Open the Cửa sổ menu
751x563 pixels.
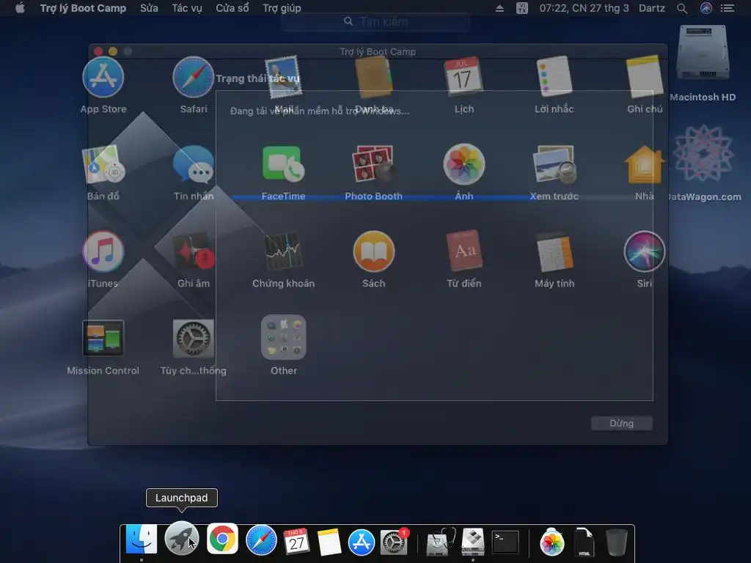point(232,8)
